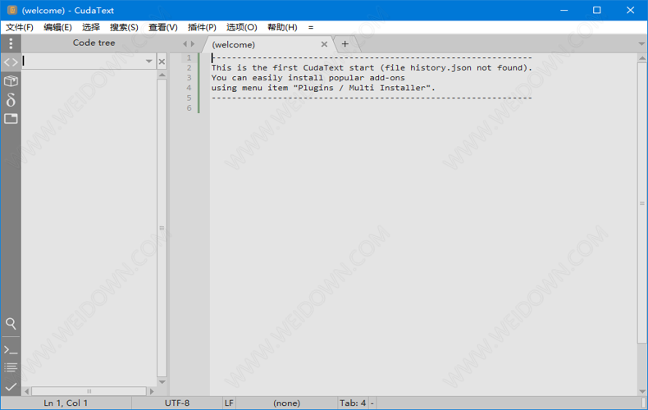The image size is (648, 410).
Task: Open the = menu item
Action: 311,27
